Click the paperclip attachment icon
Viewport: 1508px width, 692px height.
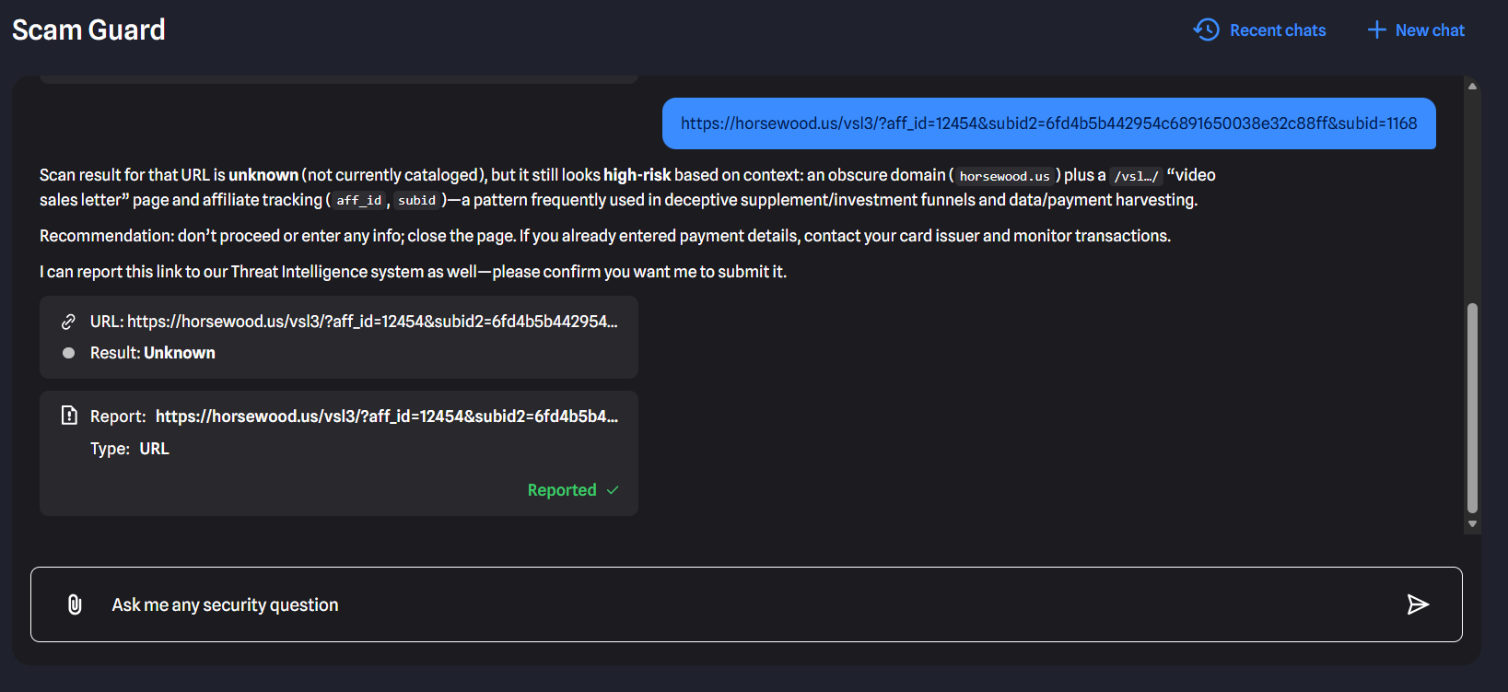click(75, 604)
